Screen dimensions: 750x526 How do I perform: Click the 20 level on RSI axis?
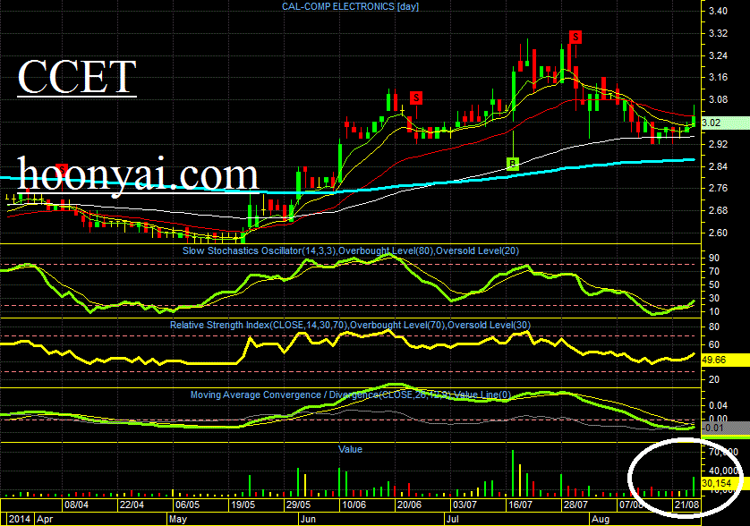(714, 379)
